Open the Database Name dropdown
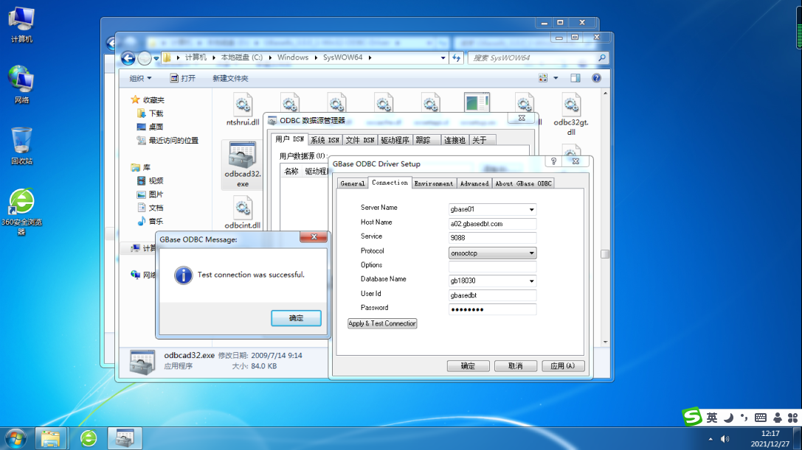 531,281
